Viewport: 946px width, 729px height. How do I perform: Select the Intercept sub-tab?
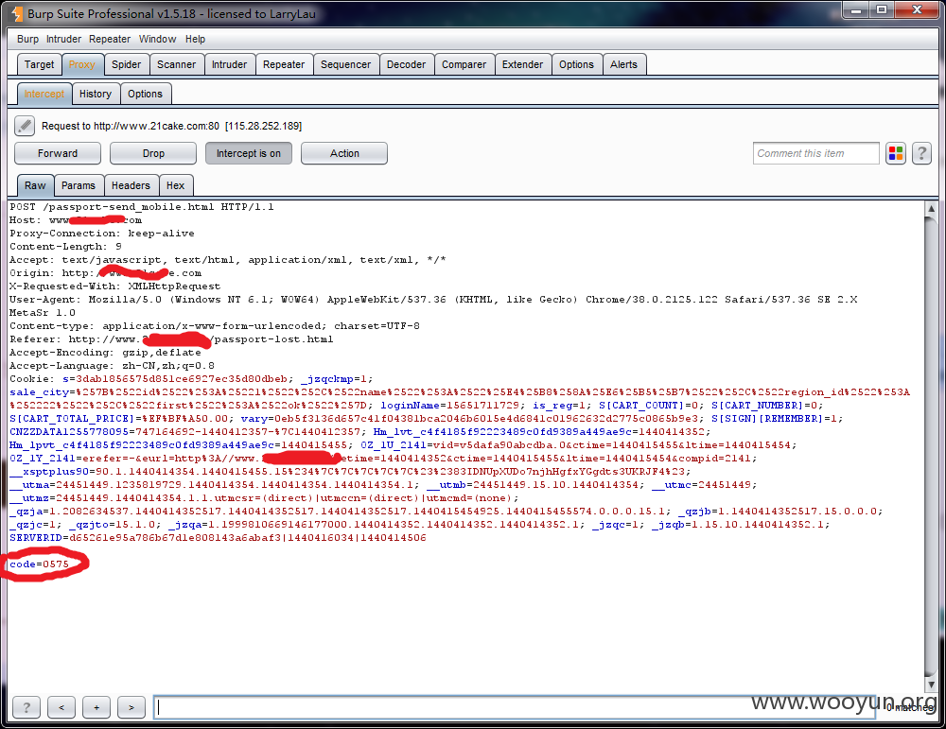click(x=44, y=94)
